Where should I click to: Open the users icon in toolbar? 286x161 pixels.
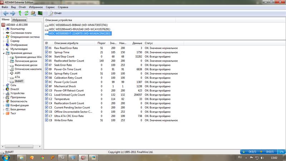pos(33,13)
